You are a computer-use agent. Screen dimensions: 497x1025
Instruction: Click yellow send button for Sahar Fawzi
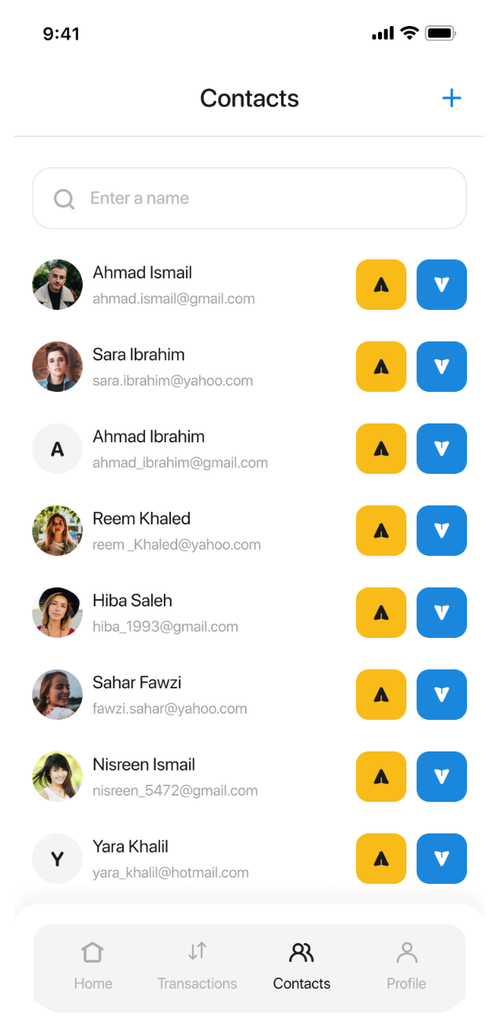point(381,695)
